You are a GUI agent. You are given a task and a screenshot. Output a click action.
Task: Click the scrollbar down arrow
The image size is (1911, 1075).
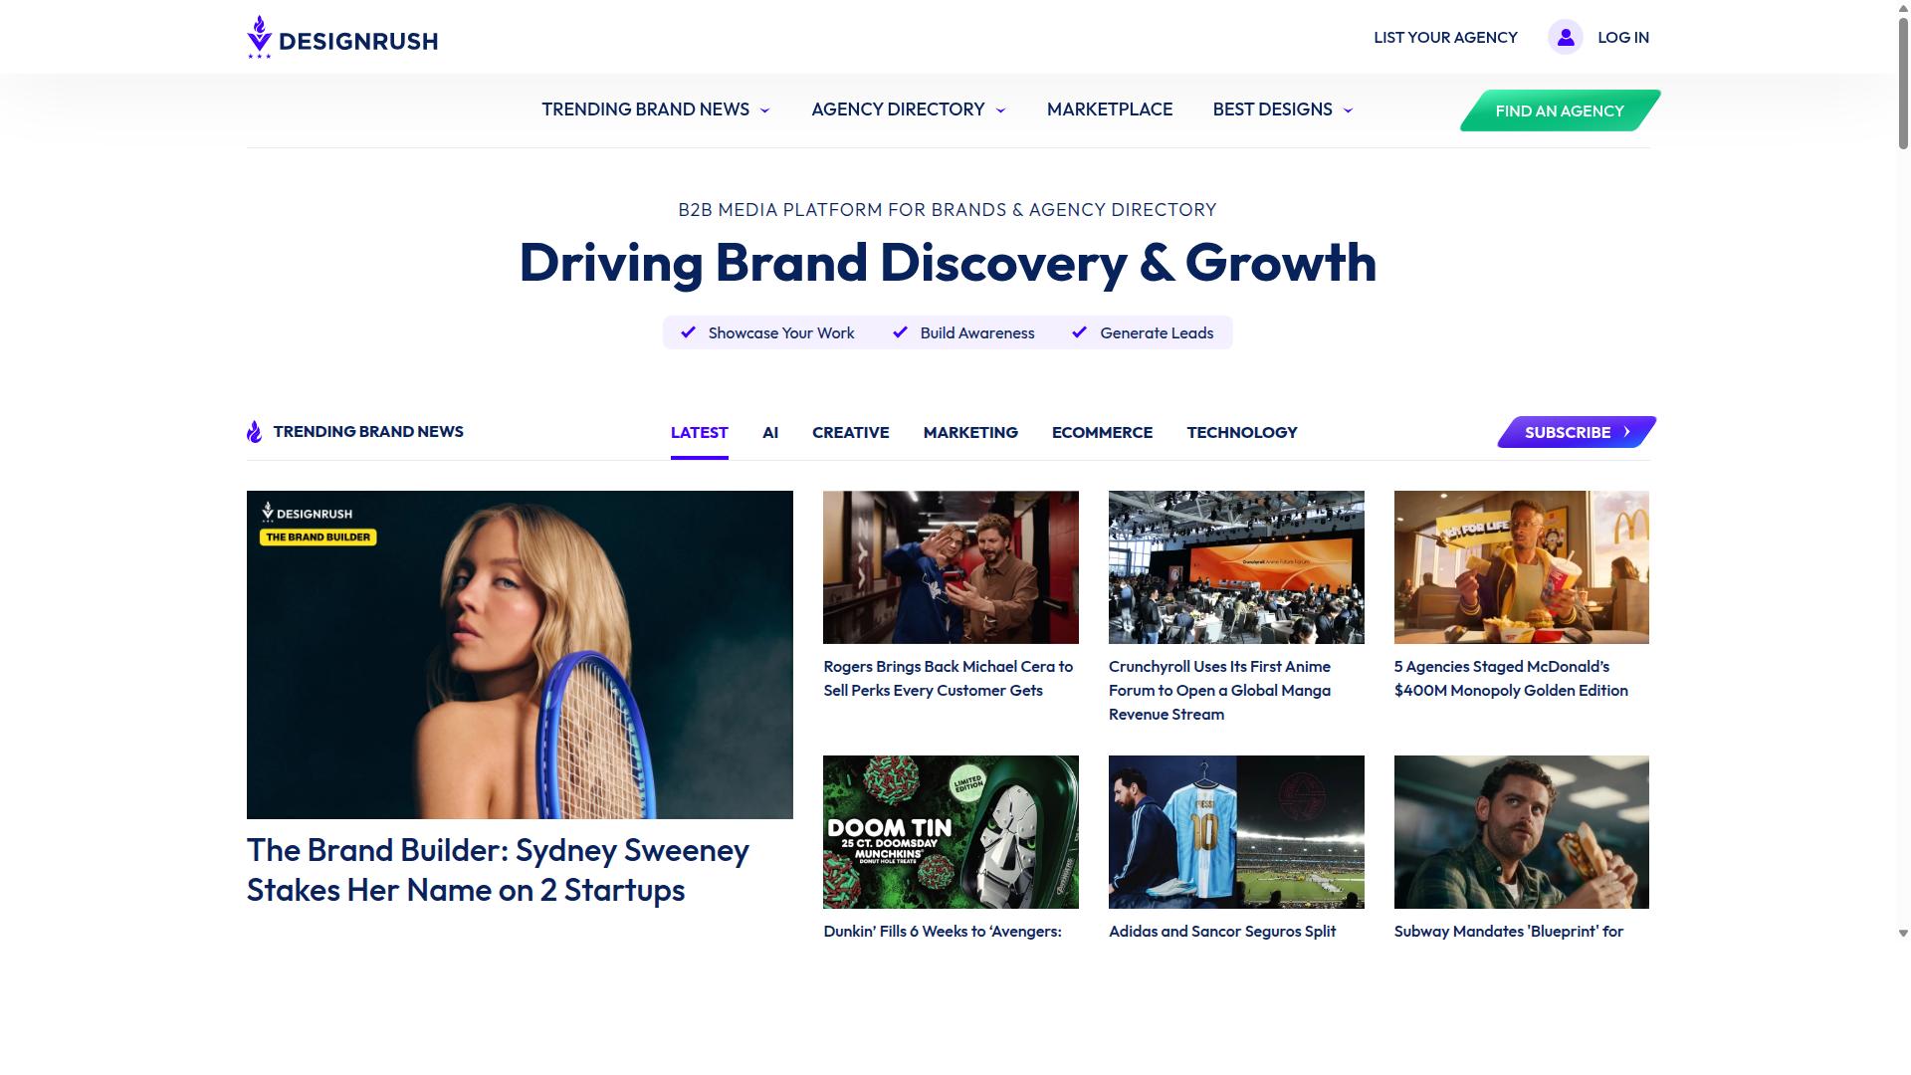1903,934
